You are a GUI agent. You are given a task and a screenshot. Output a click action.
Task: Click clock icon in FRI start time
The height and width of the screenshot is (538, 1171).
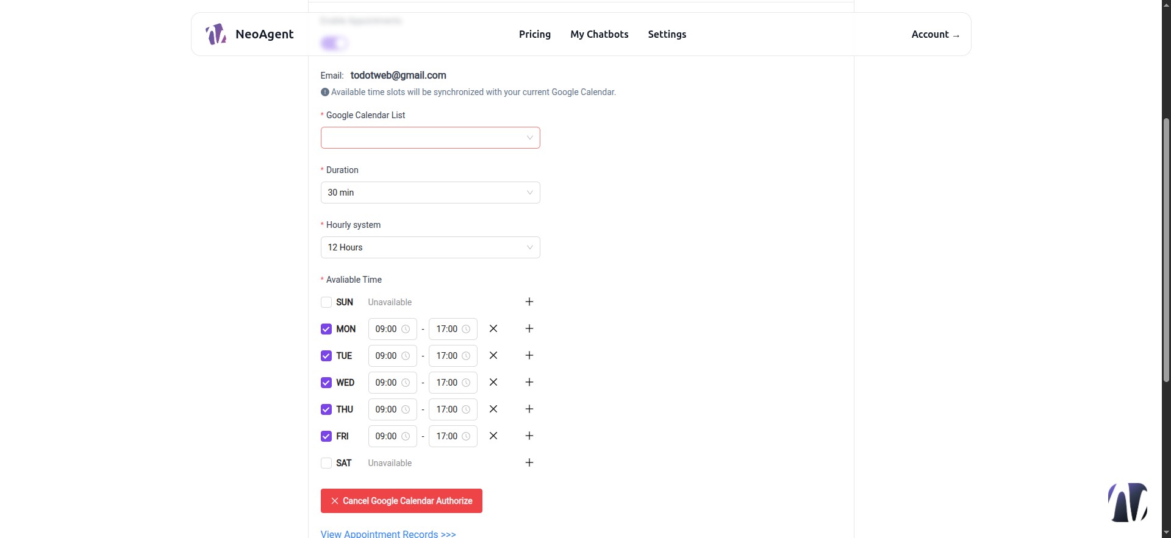tap(406, 436)
